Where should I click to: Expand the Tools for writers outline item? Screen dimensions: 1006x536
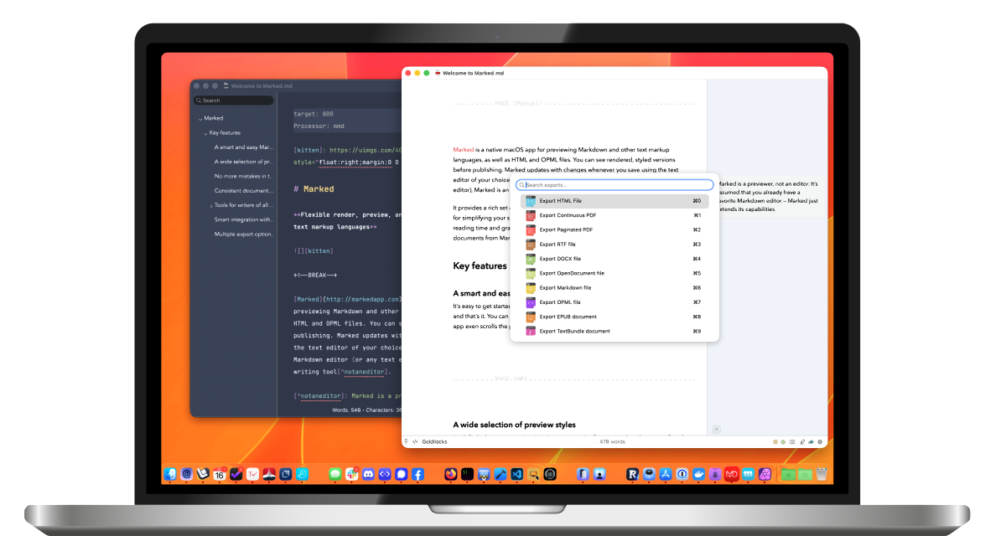(x=210, y=205)
